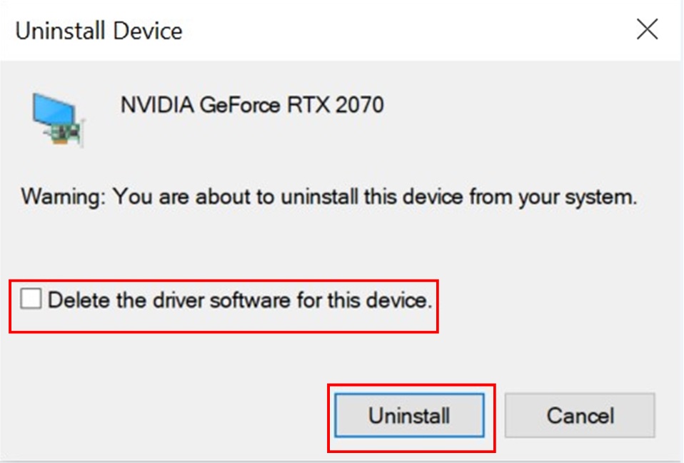The height and width of the screenshot is (463, 684).
Task: Click 'from your system.' in the warning text
Action: [x=553, y=197]
